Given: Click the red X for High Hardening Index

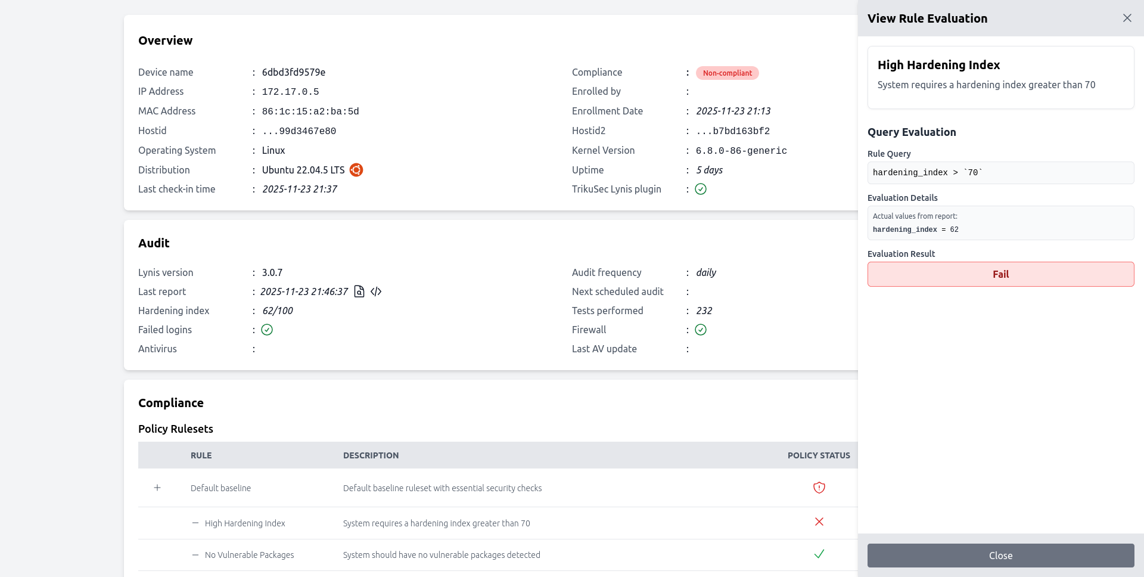Looking at the screenshot, I should 819,522.
